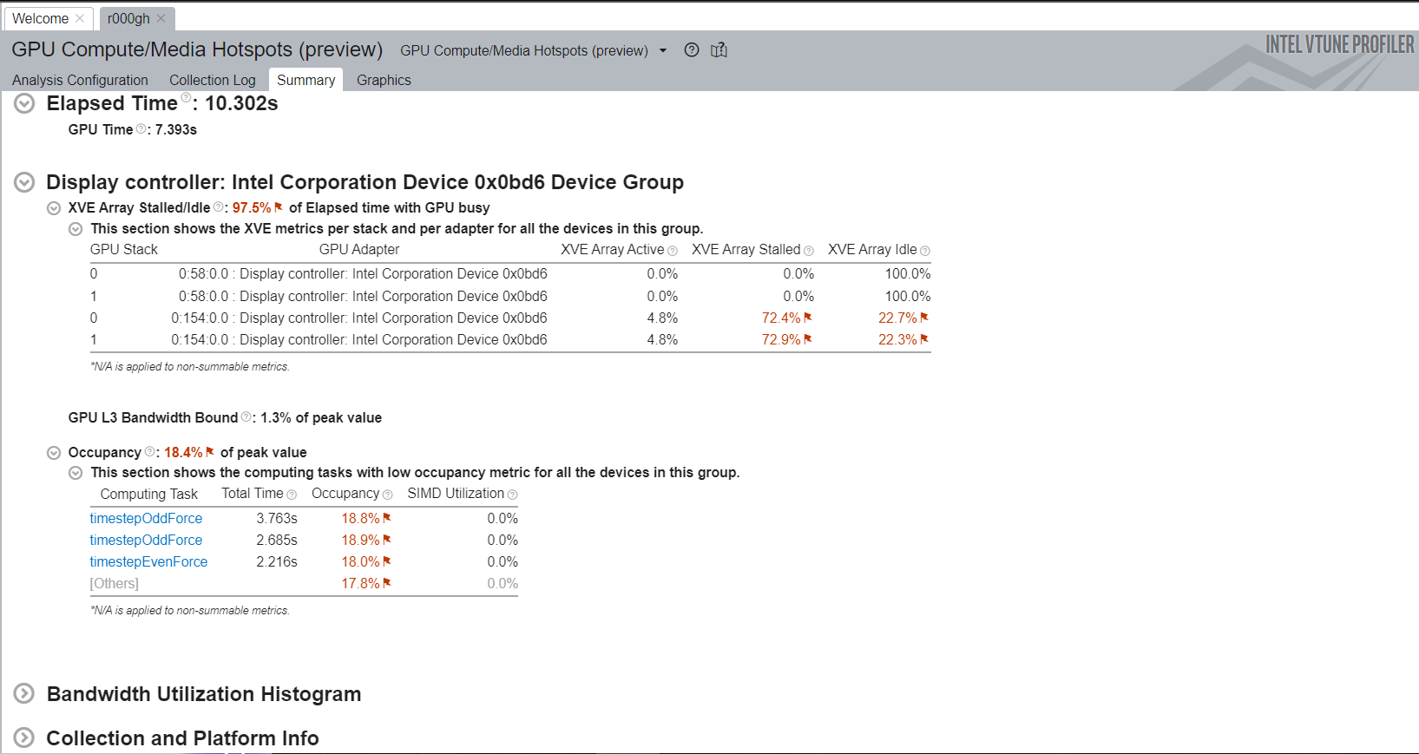Image resolution: width=1419 pixels, height=754 pixels.
Task: Expand the Bandwidth Utilization Histogram section
Action: (x=24, y=694)
